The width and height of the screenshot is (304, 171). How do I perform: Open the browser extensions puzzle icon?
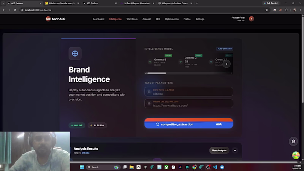click(286, 10)
